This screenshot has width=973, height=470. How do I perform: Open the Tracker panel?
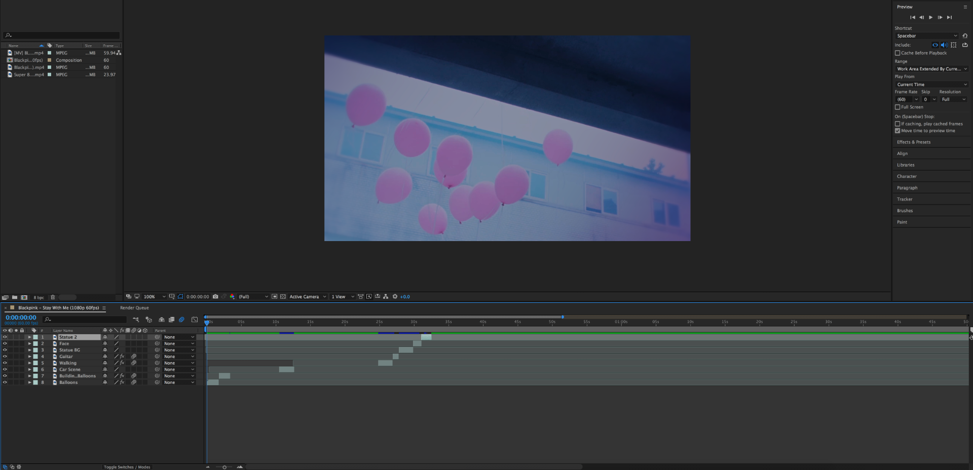905,199
